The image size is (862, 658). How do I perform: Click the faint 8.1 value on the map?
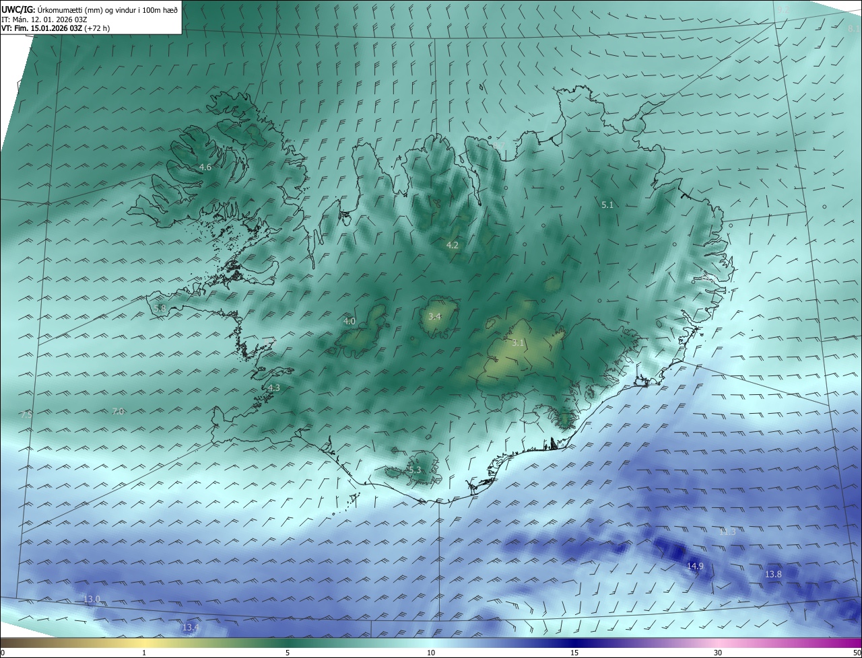[x=854, y=29]
